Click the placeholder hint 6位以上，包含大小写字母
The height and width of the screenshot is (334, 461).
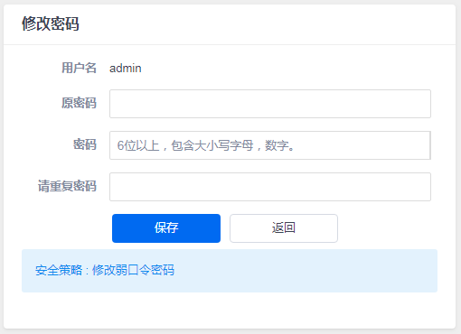click(x=185, y=145)
